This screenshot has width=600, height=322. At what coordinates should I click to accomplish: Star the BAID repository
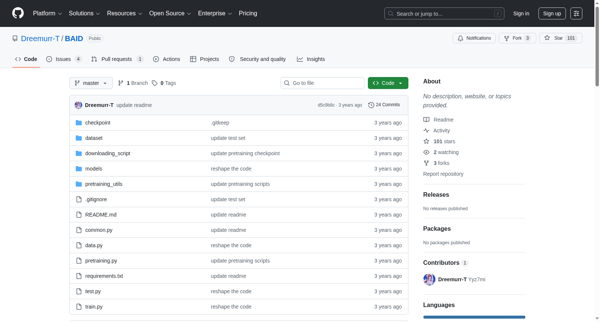561,38
